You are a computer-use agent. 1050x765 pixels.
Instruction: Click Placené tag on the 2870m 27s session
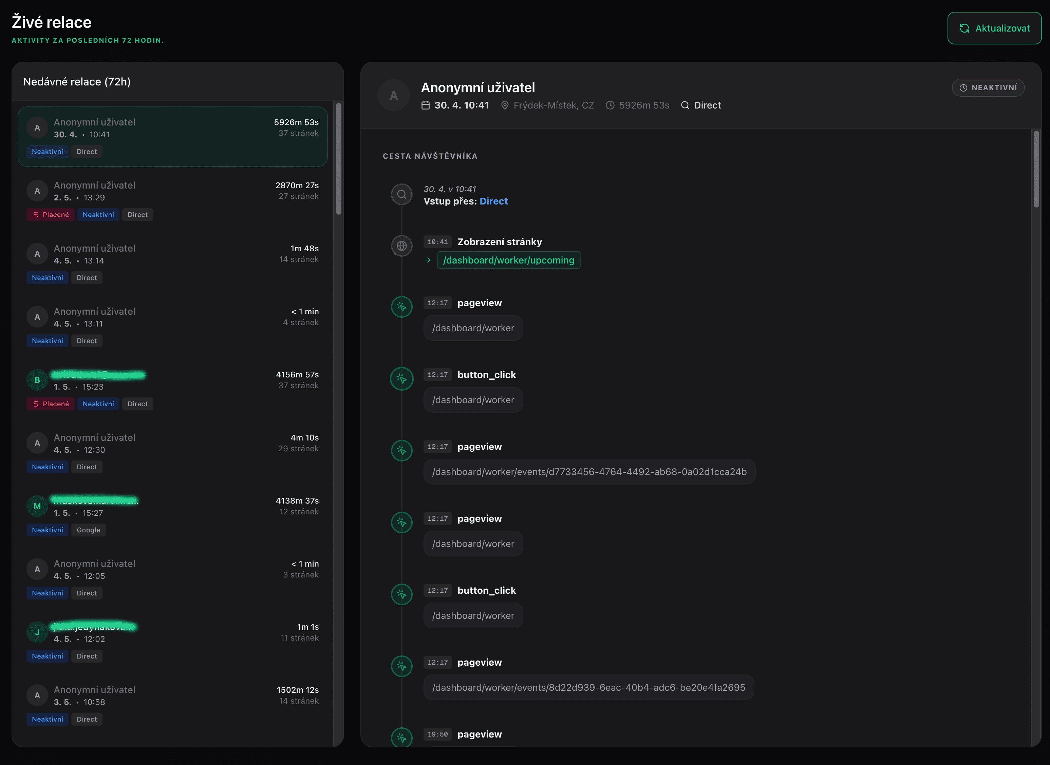click(x=51, y=214)
